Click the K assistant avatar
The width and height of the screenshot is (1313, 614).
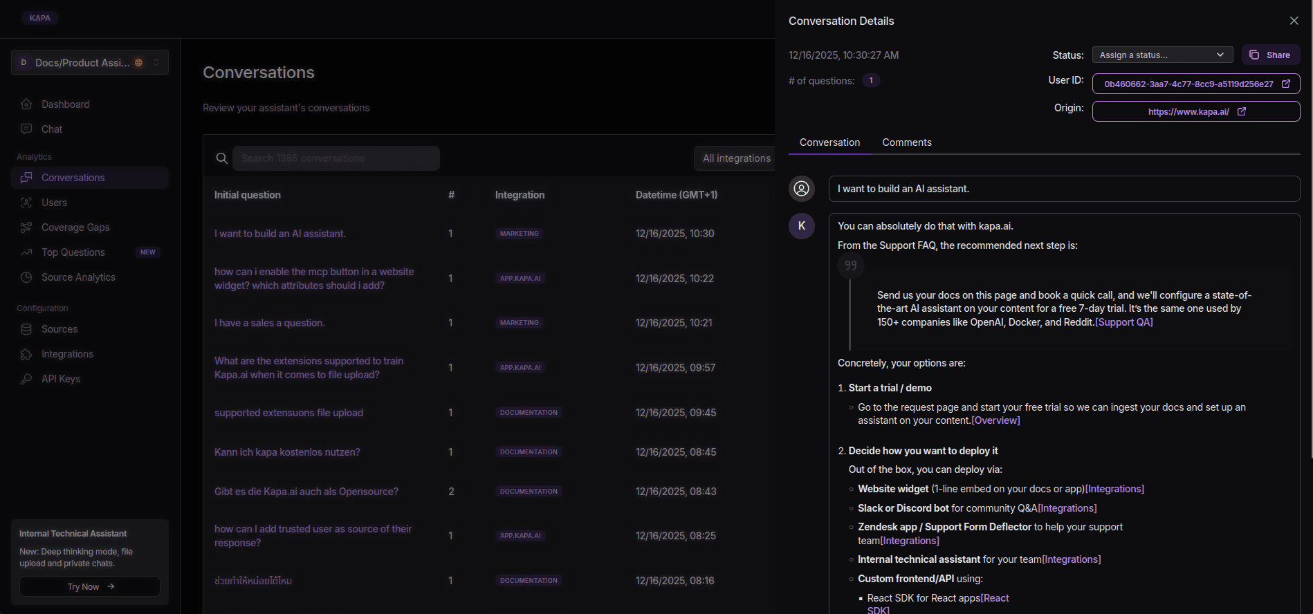click(x=802, y=226)
